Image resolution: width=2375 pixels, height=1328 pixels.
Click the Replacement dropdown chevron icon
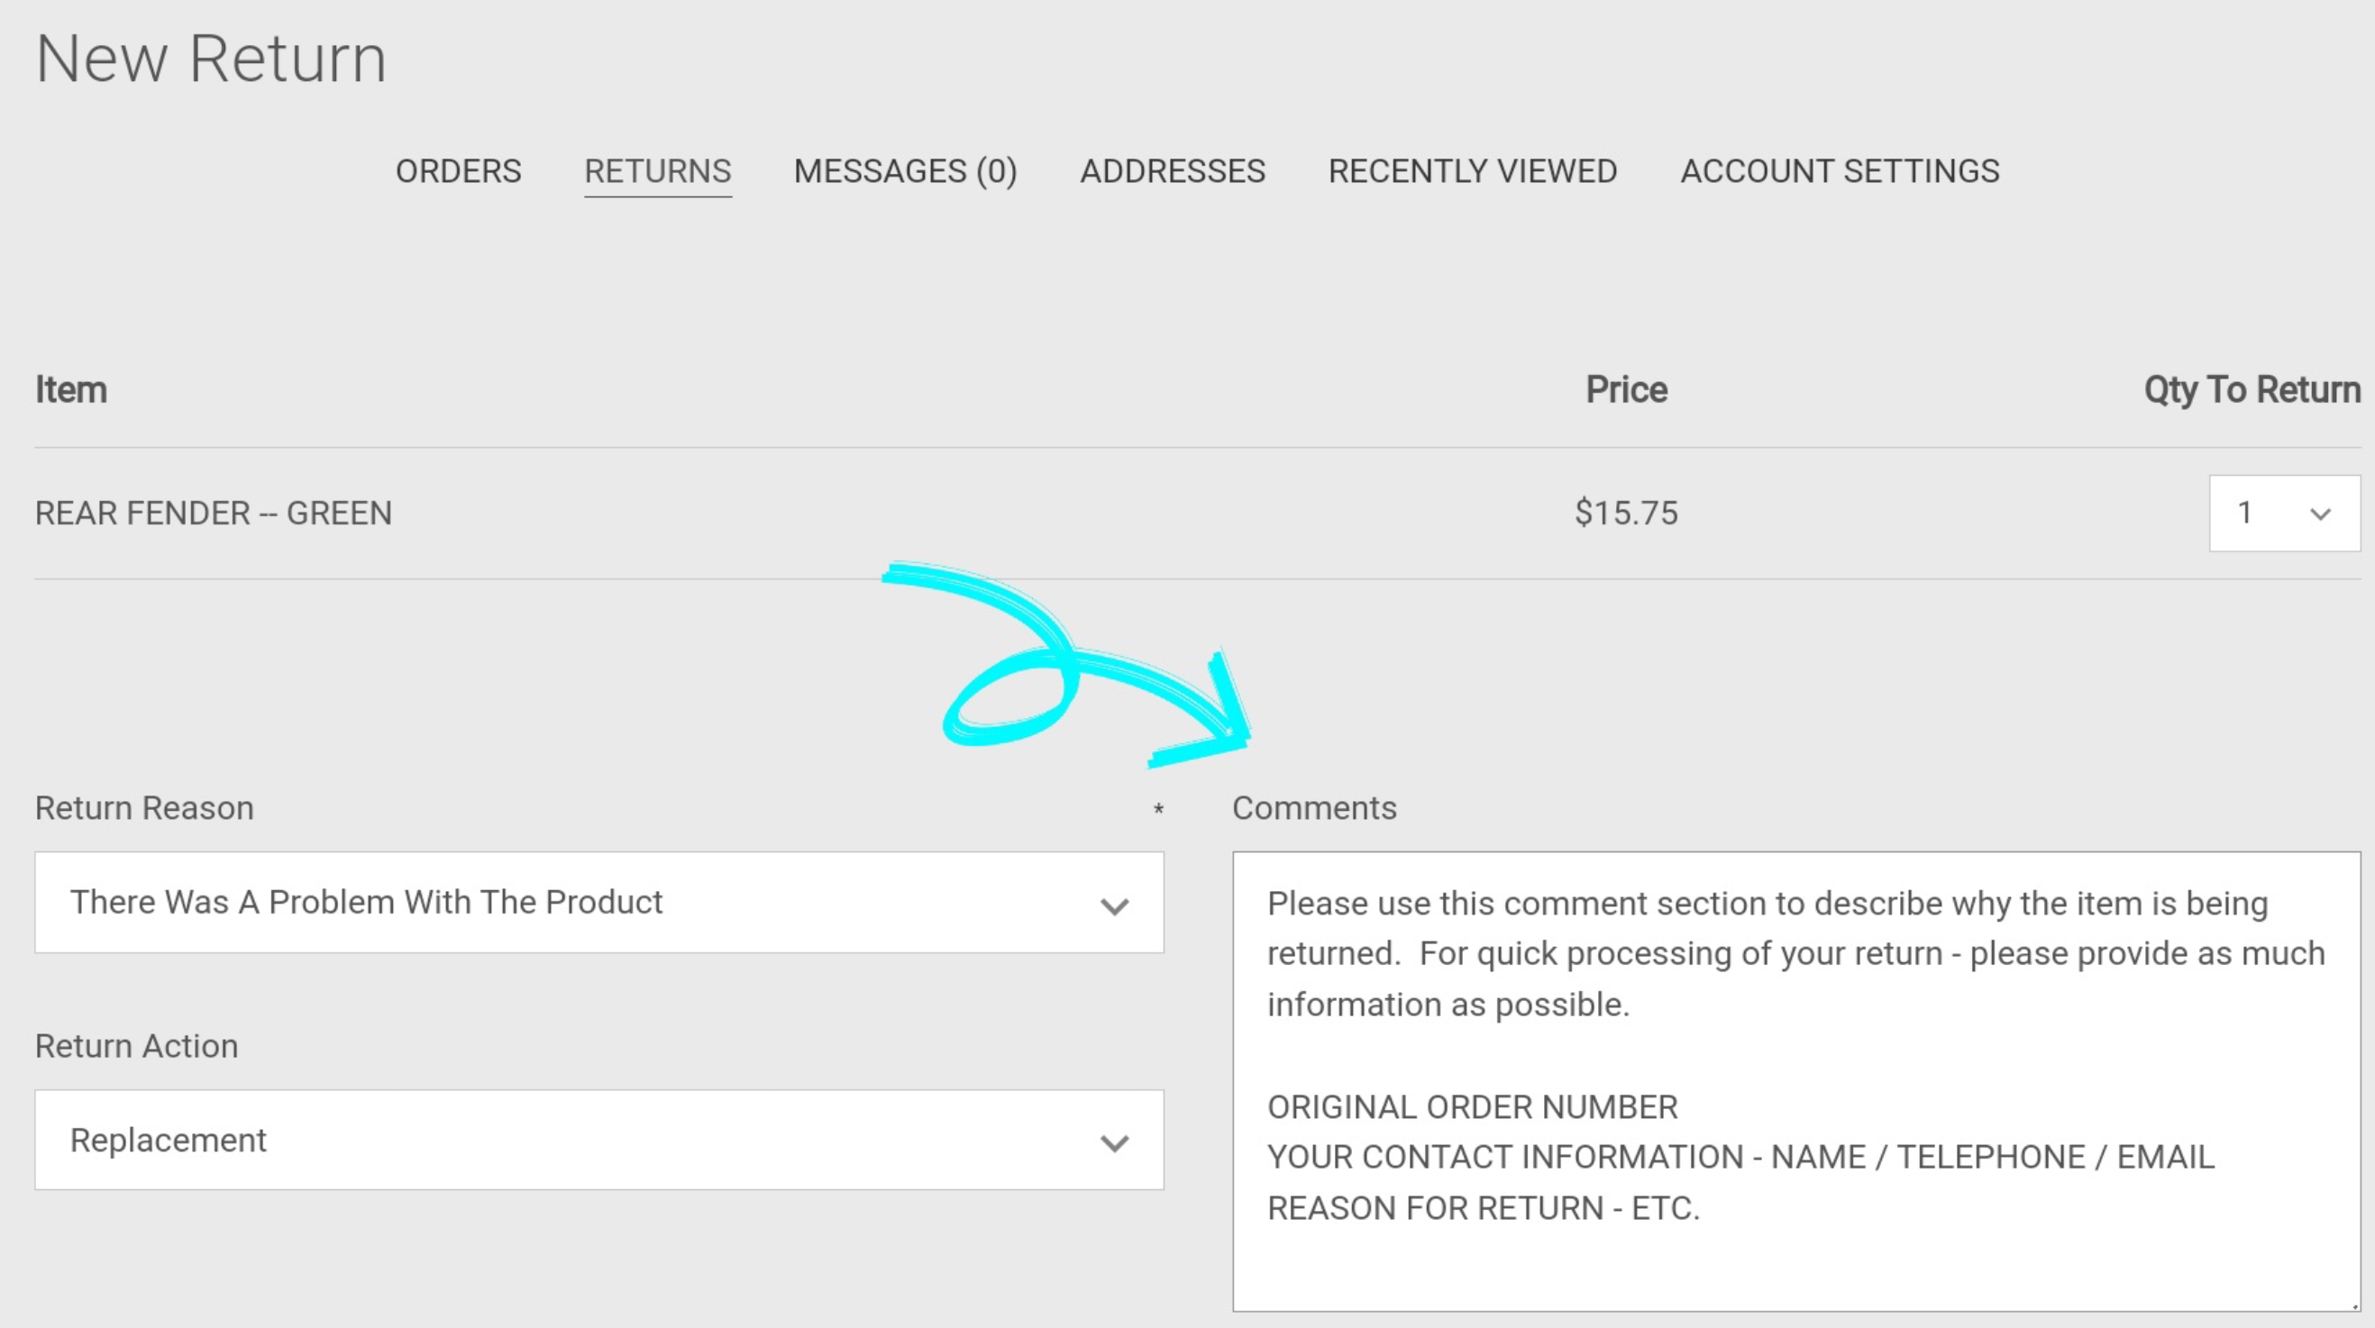pyautogui.click(x=1114, y=1143)
